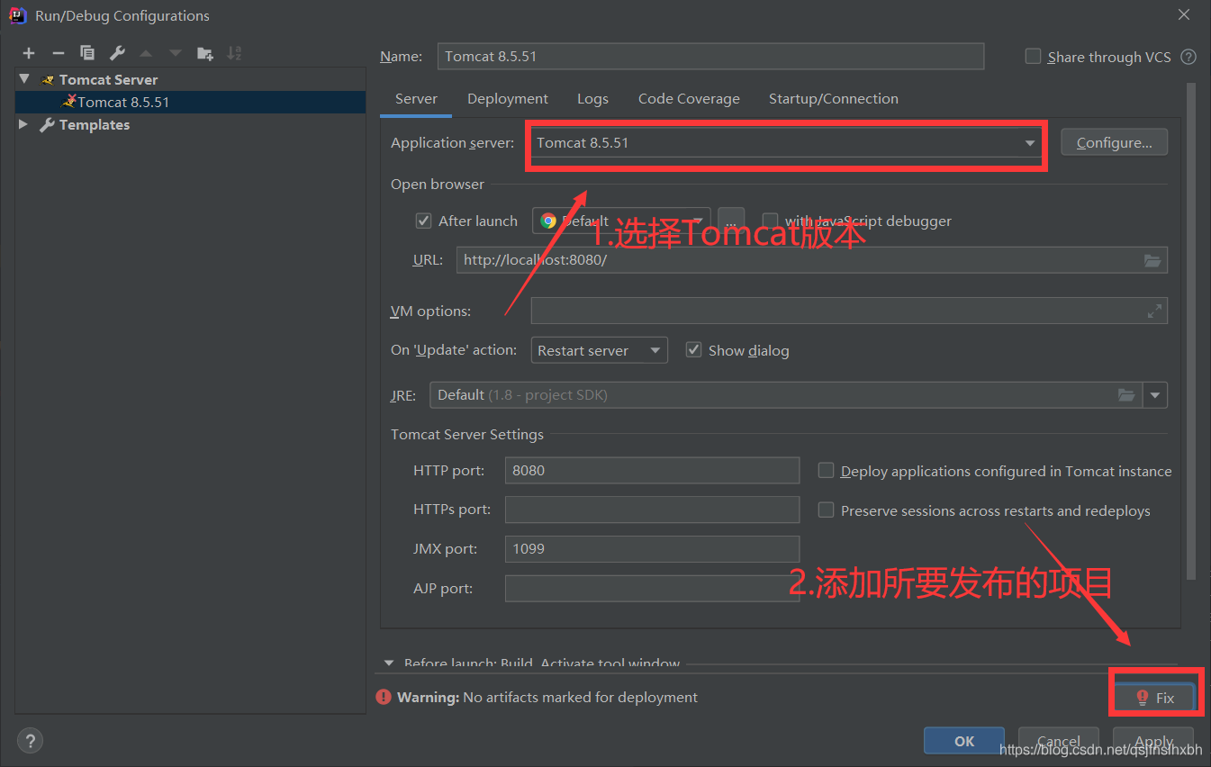Screen dimensions: 1211x767
Task: Browse folder icon in JRE field
Action: [1126, 395]
